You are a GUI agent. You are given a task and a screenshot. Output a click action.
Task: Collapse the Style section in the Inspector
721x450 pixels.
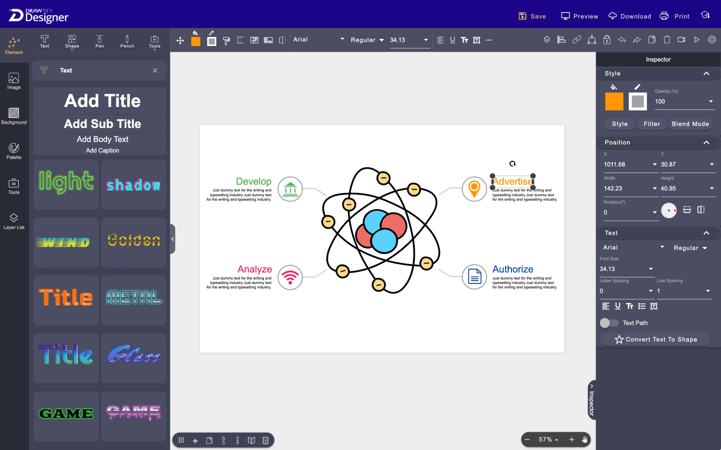tap(707, 73)
